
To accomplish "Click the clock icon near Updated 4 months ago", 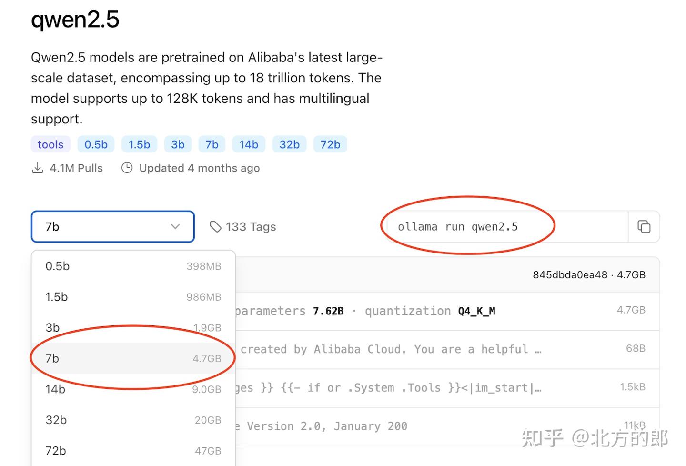I will tap(127, 168).
